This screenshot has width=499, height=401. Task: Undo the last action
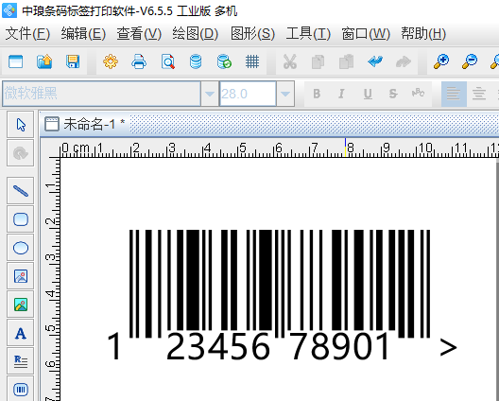click(x=375, y=61)
